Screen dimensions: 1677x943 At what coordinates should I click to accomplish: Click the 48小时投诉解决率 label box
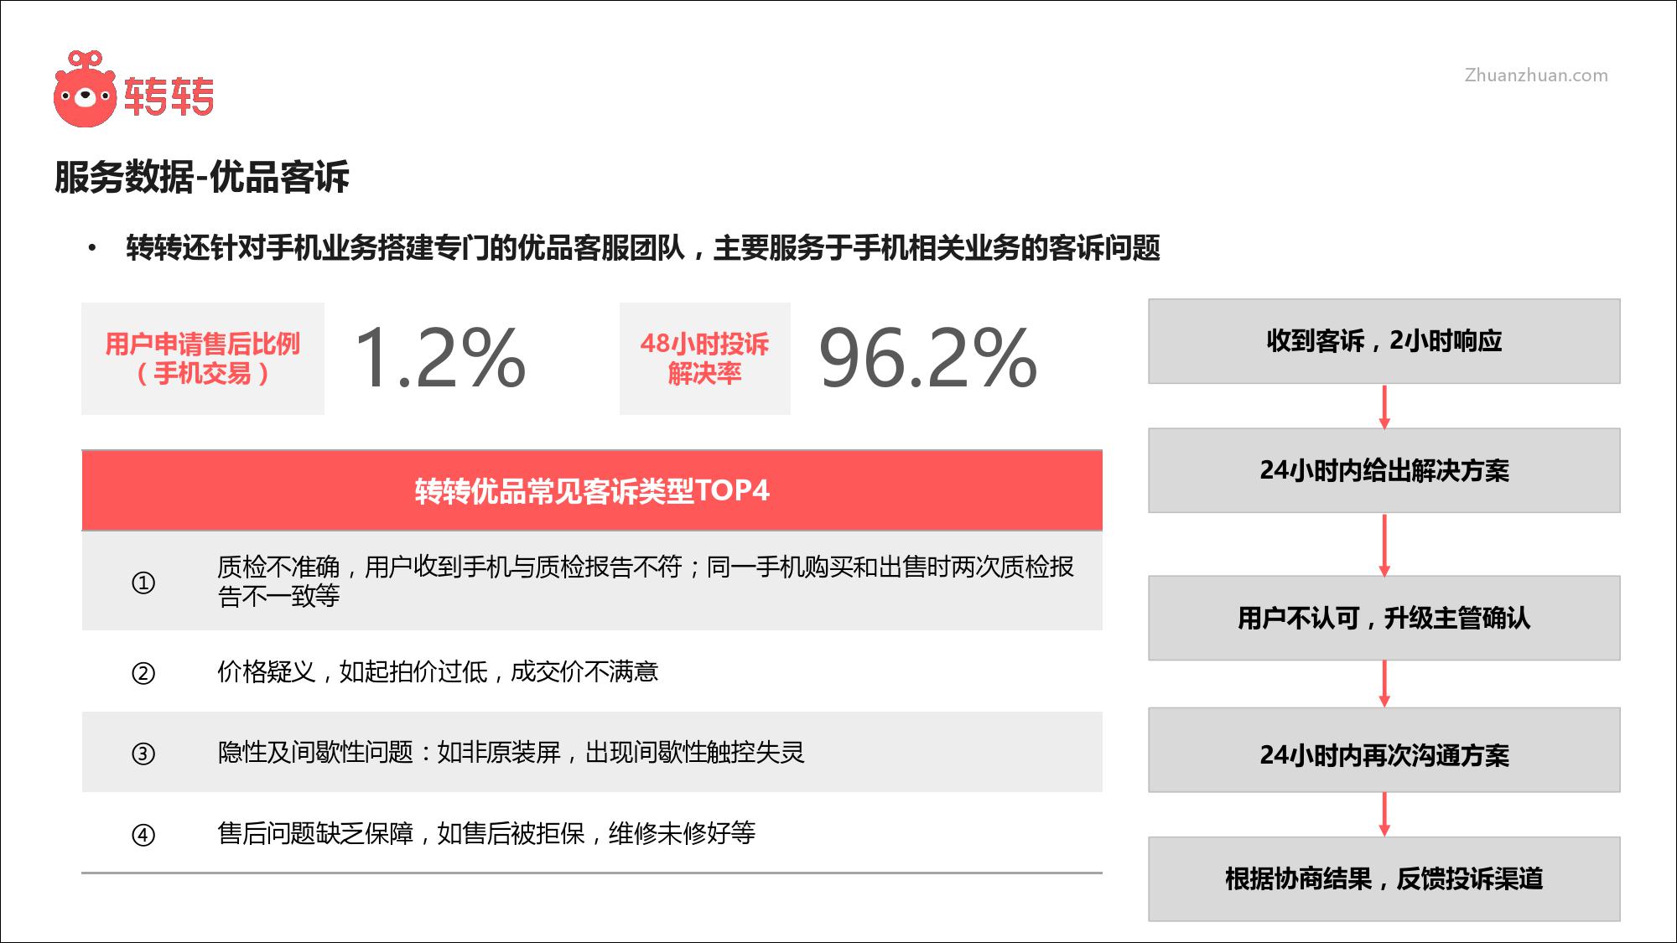pos(704,359)
